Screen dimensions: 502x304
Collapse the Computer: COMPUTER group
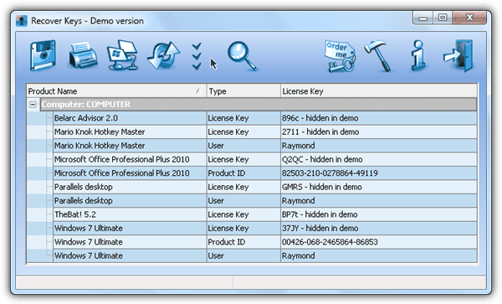click(x=33, y=105)
